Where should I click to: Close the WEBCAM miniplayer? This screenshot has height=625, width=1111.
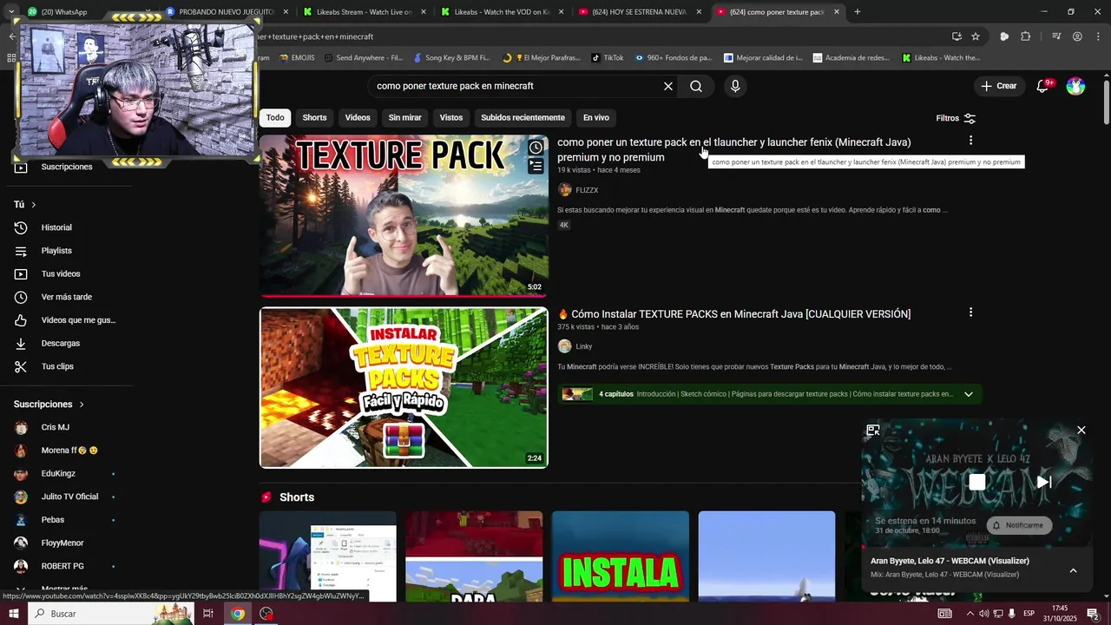coord(1081,431)
